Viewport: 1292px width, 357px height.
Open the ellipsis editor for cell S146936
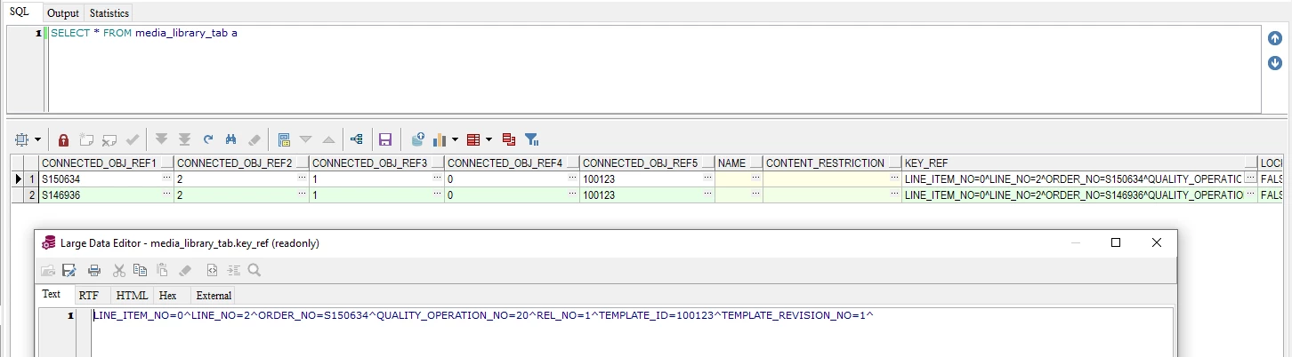click(167, 194)
